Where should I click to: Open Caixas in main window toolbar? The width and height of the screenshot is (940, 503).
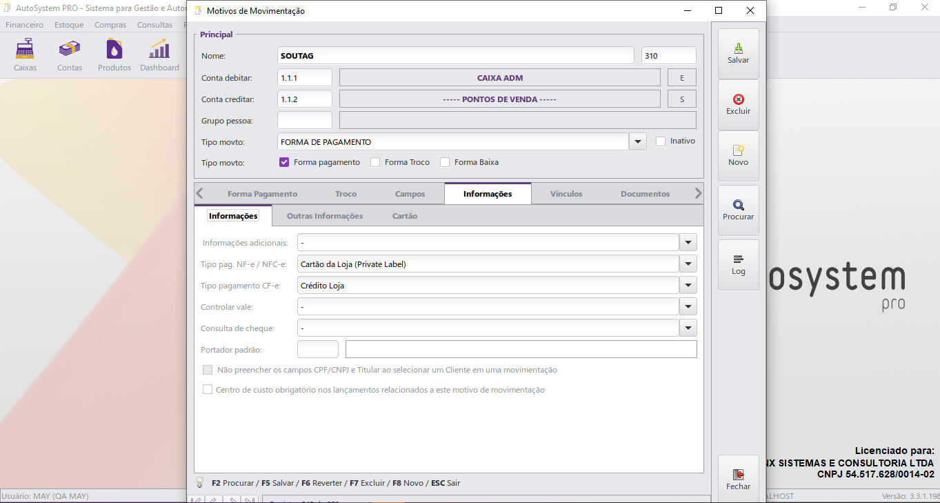pyautogui.click(x=25, y=55)
